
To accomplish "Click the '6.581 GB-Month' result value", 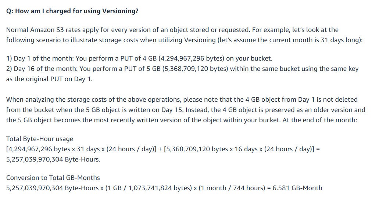I will (297, 188).
